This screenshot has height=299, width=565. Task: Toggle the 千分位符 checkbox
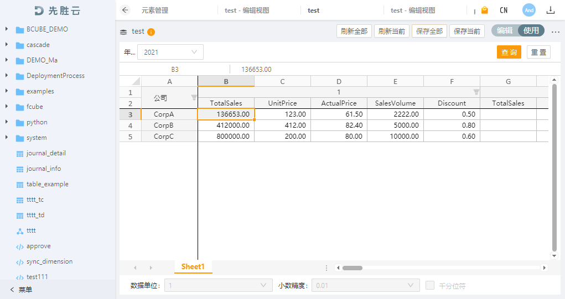(430, 285)
